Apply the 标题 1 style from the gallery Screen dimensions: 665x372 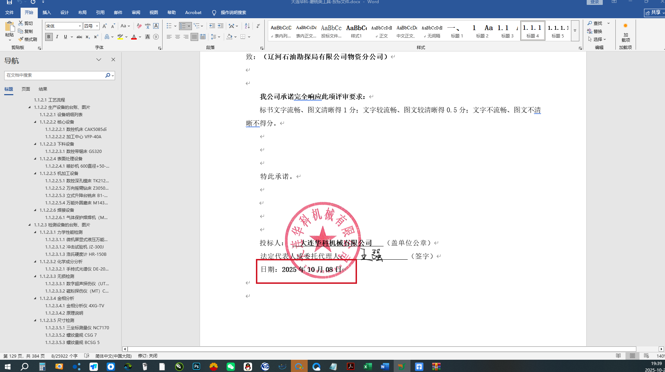point(457,30)
